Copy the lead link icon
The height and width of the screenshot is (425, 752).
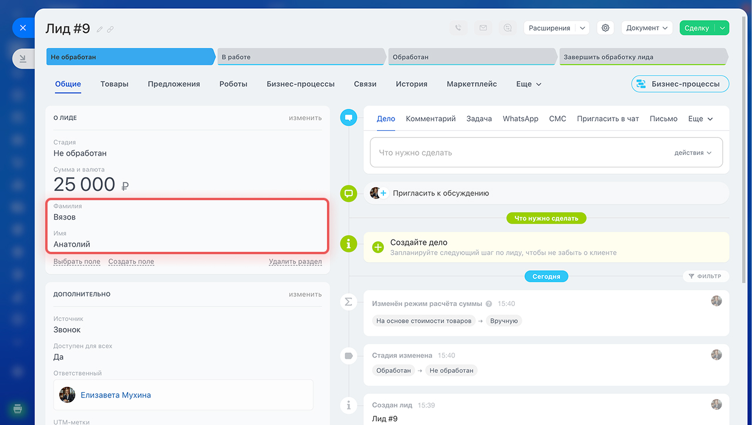point(110,29)
